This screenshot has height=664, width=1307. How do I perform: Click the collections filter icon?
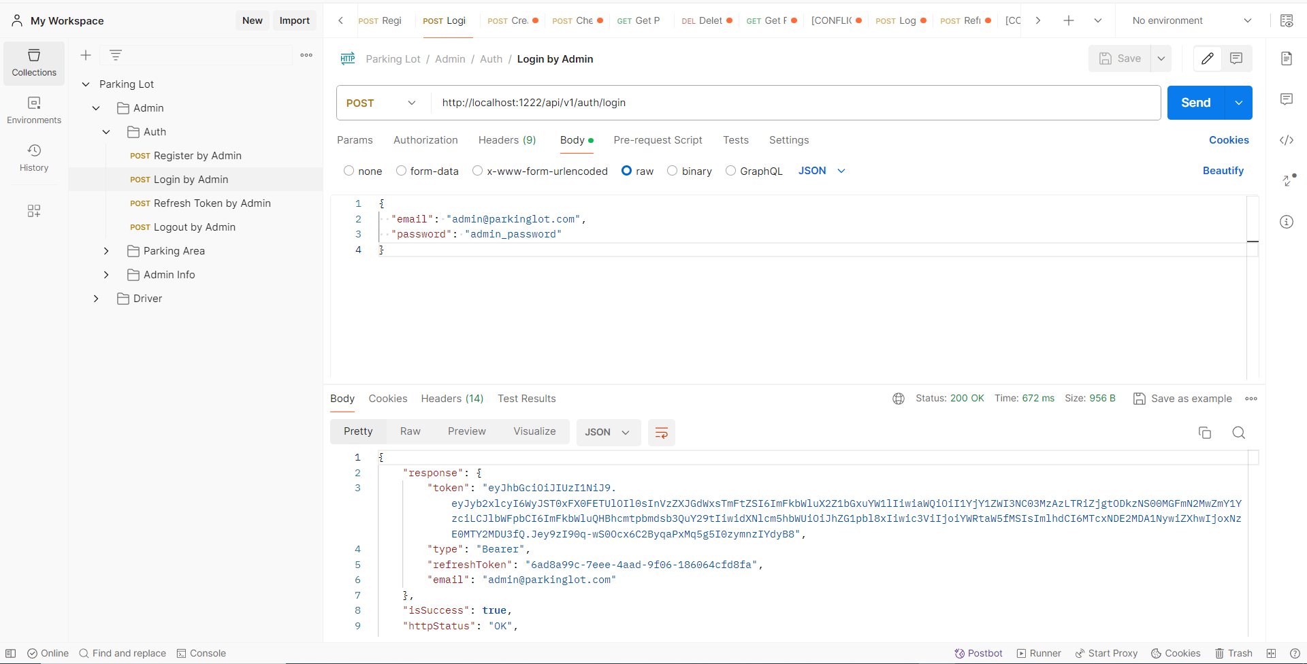pos(116,55)
